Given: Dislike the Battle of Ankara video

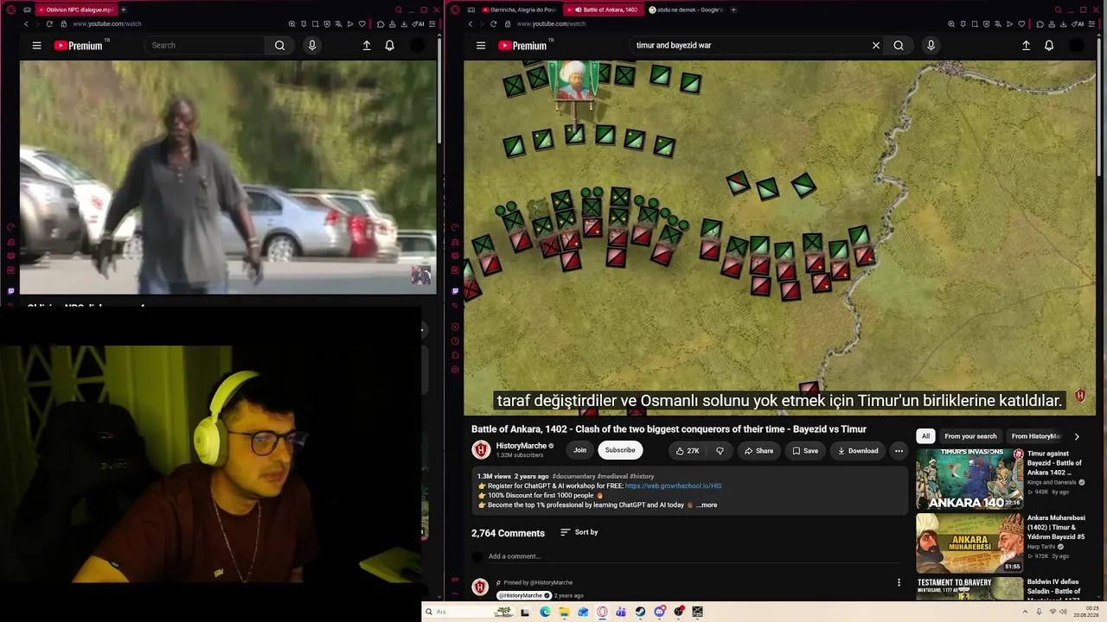Looking at the screenshot, I should pyautogui.click(x=720, y=451).
